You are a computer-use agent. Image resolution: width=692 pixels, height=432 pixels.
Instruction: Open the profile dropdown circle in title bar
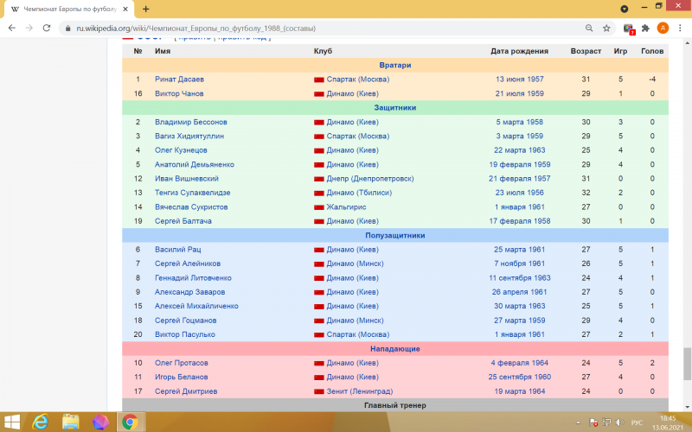624,9
